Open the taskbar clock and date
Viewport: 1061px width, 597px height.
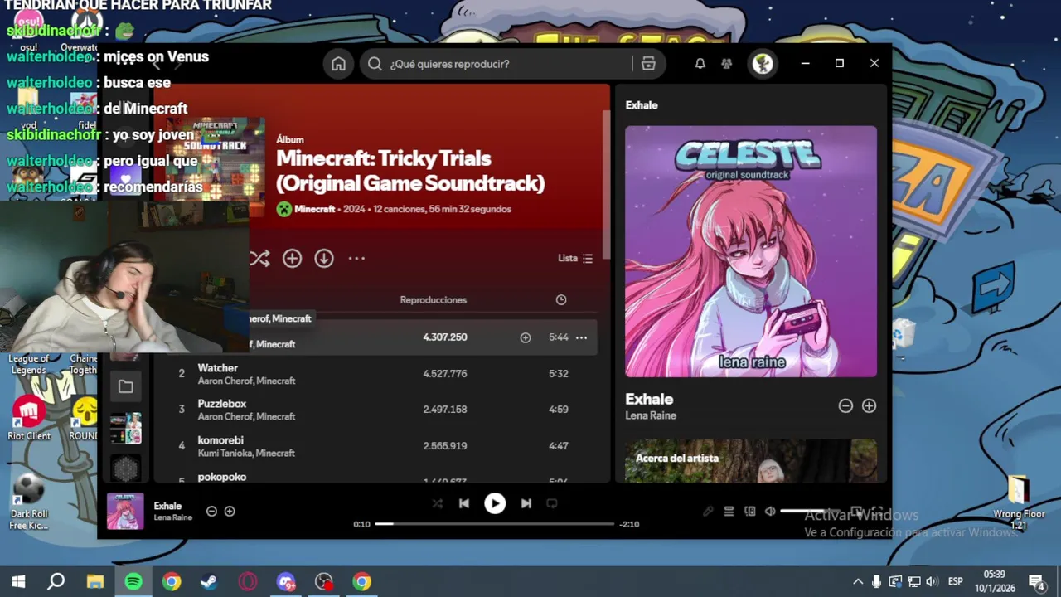coord(995,581)
